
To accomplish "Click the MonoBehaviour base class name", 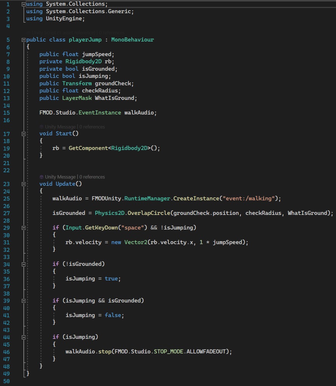I will (x=132, y=40).
